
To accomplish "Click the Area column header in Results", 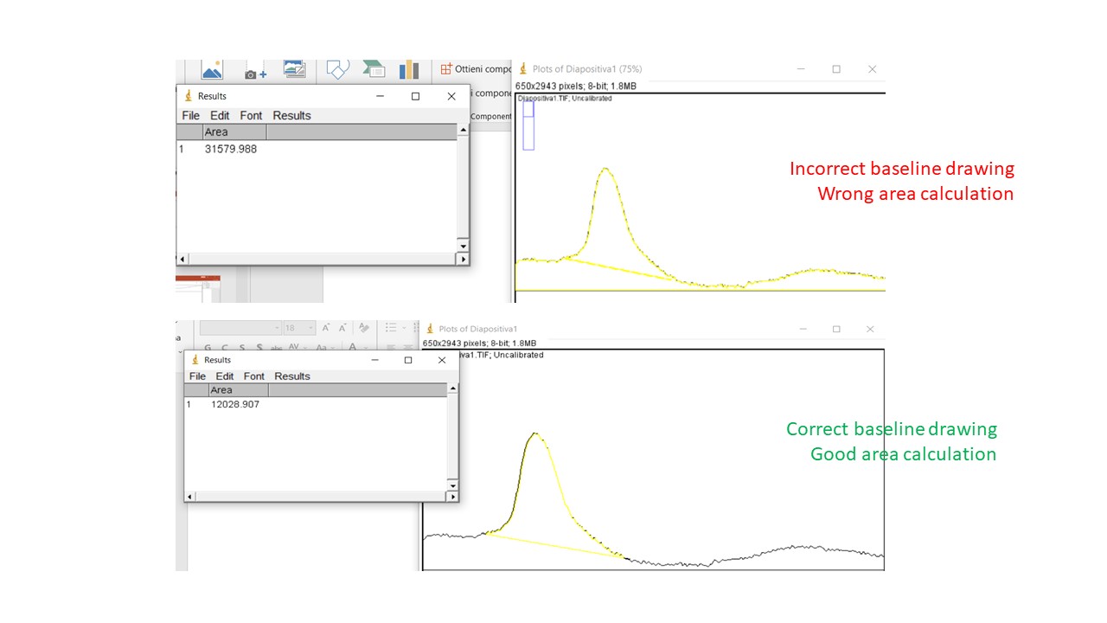I will (x=216, y=132).
